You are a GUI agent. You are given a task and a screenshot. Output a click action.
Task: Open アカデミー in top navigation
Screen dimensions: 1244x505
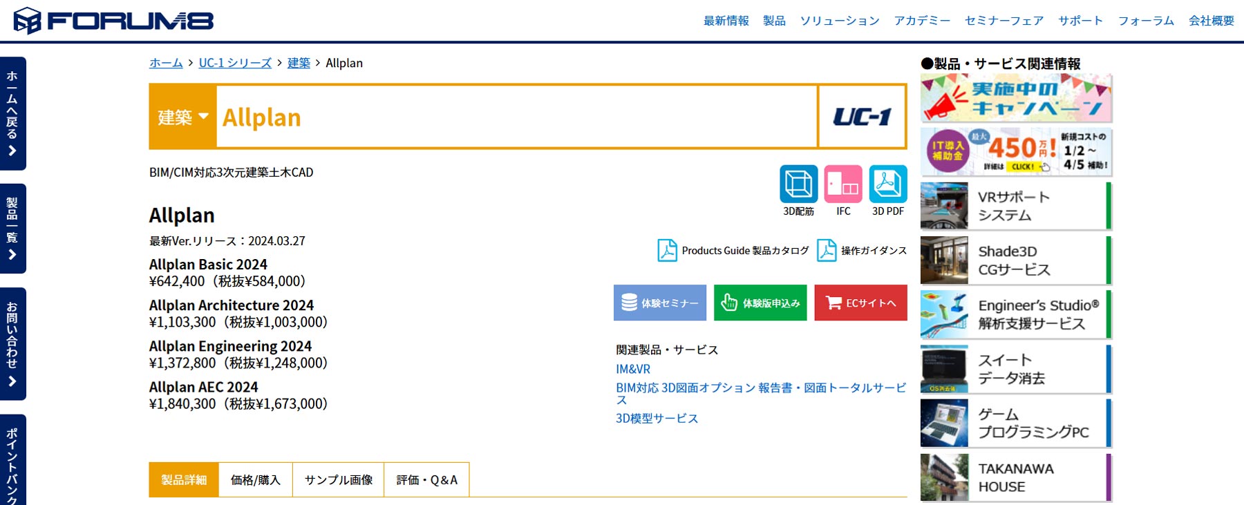click(x=922, y=21)
